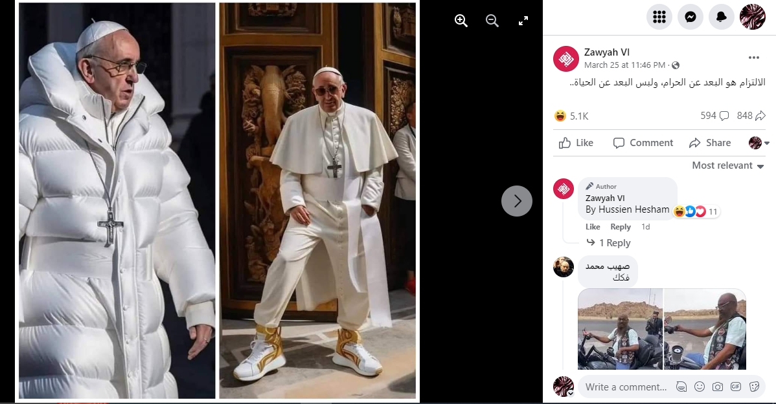
Task: Click the 'Write a comment...' field
Action: tap(626, 387)
